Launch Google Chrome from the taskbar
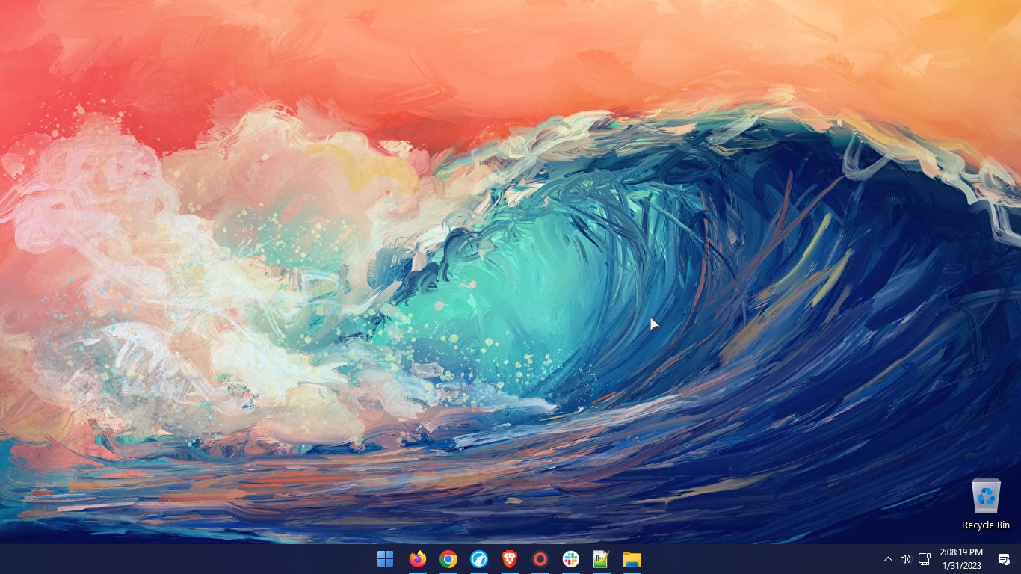1021x574 pixels. pyautogui.click(x=448, y=559)
